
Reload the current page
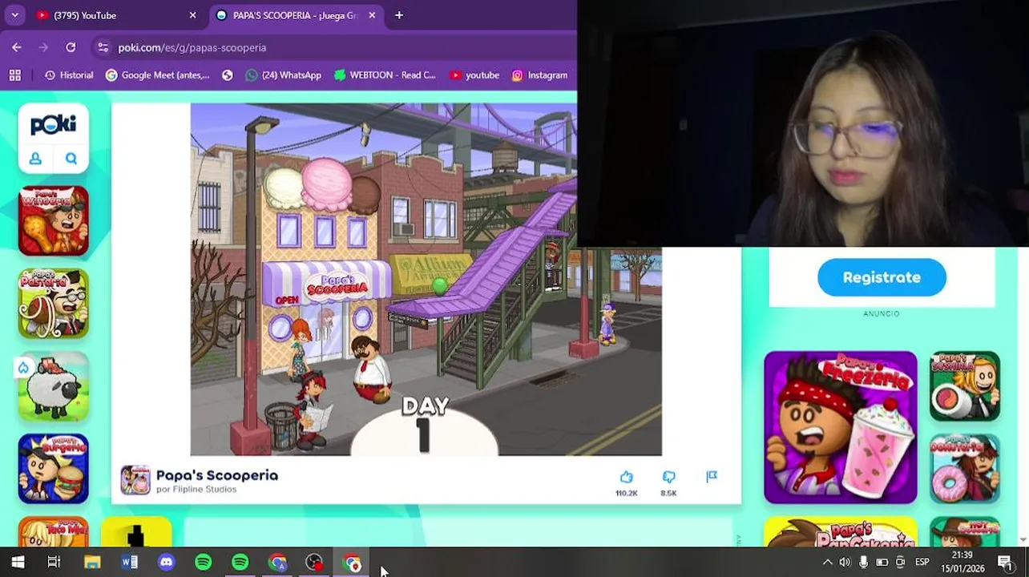point(71,47)
